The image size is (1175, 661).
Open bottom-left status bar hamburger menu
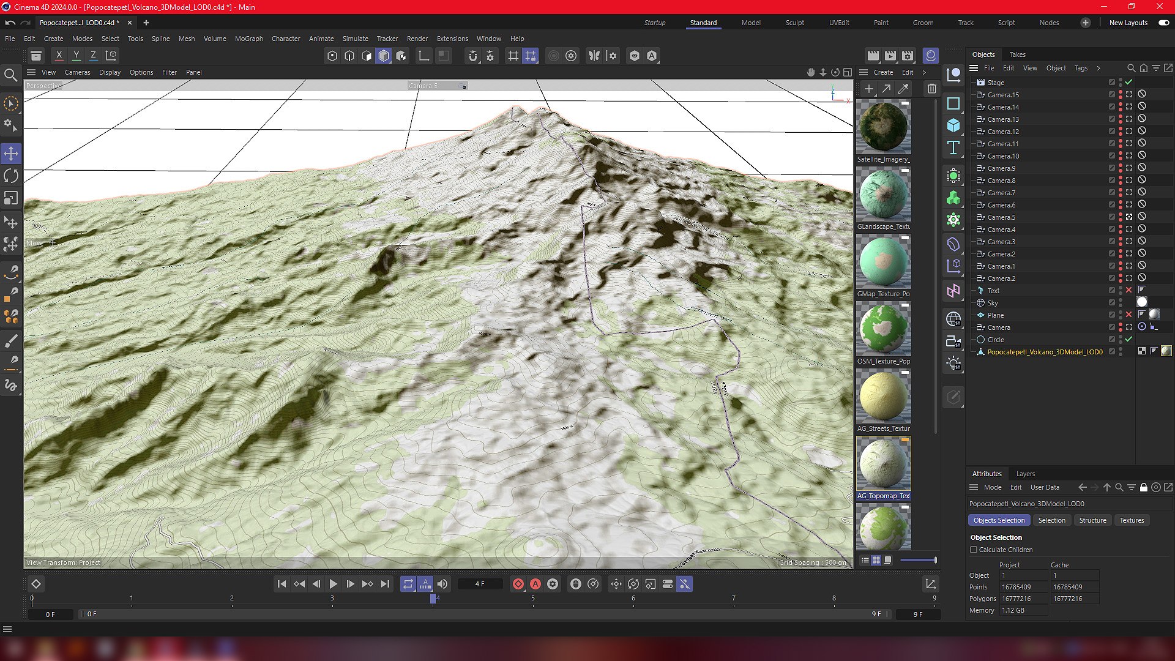click(7, 629)
